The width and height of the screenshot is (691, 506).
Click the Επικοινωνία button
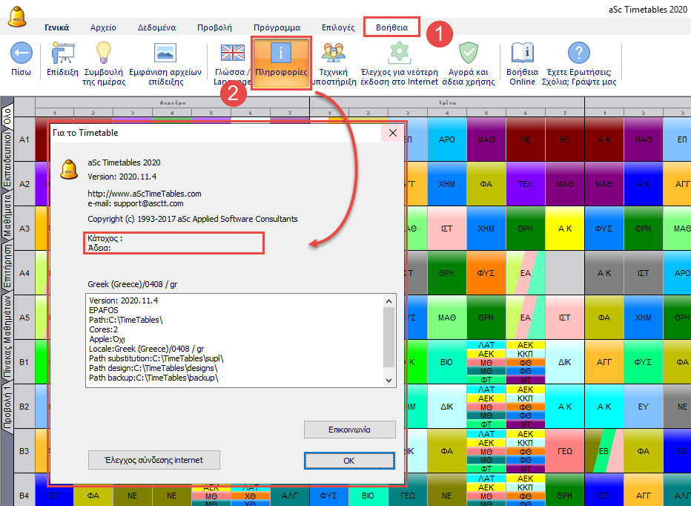[x=349, y=430]
